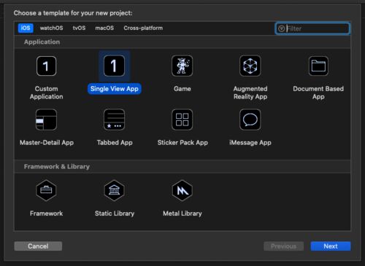This screenshot has width=365, height=266.
Task: Pick the Tabbed App template icon
Action: click(x=114, y=120)
